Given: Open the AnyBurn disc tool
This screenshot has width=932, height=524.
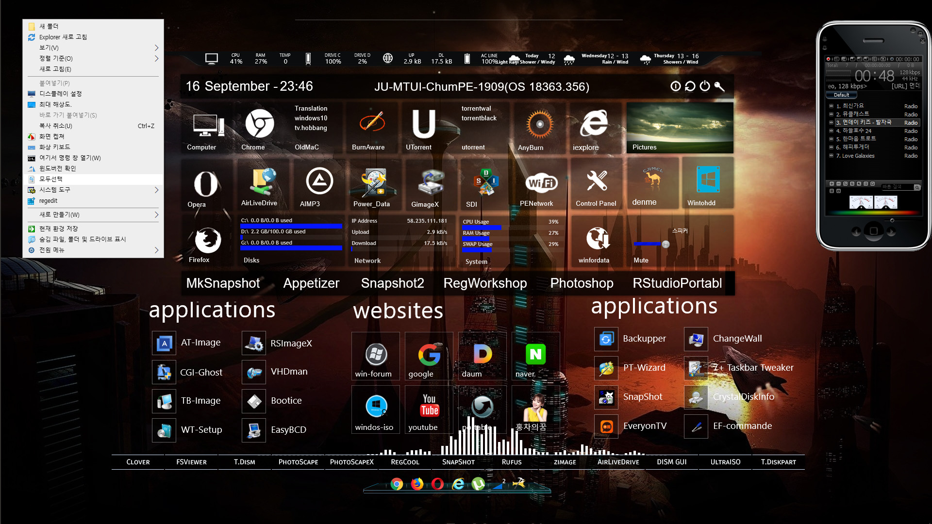Looking at the screenshot, I should 539,128.
